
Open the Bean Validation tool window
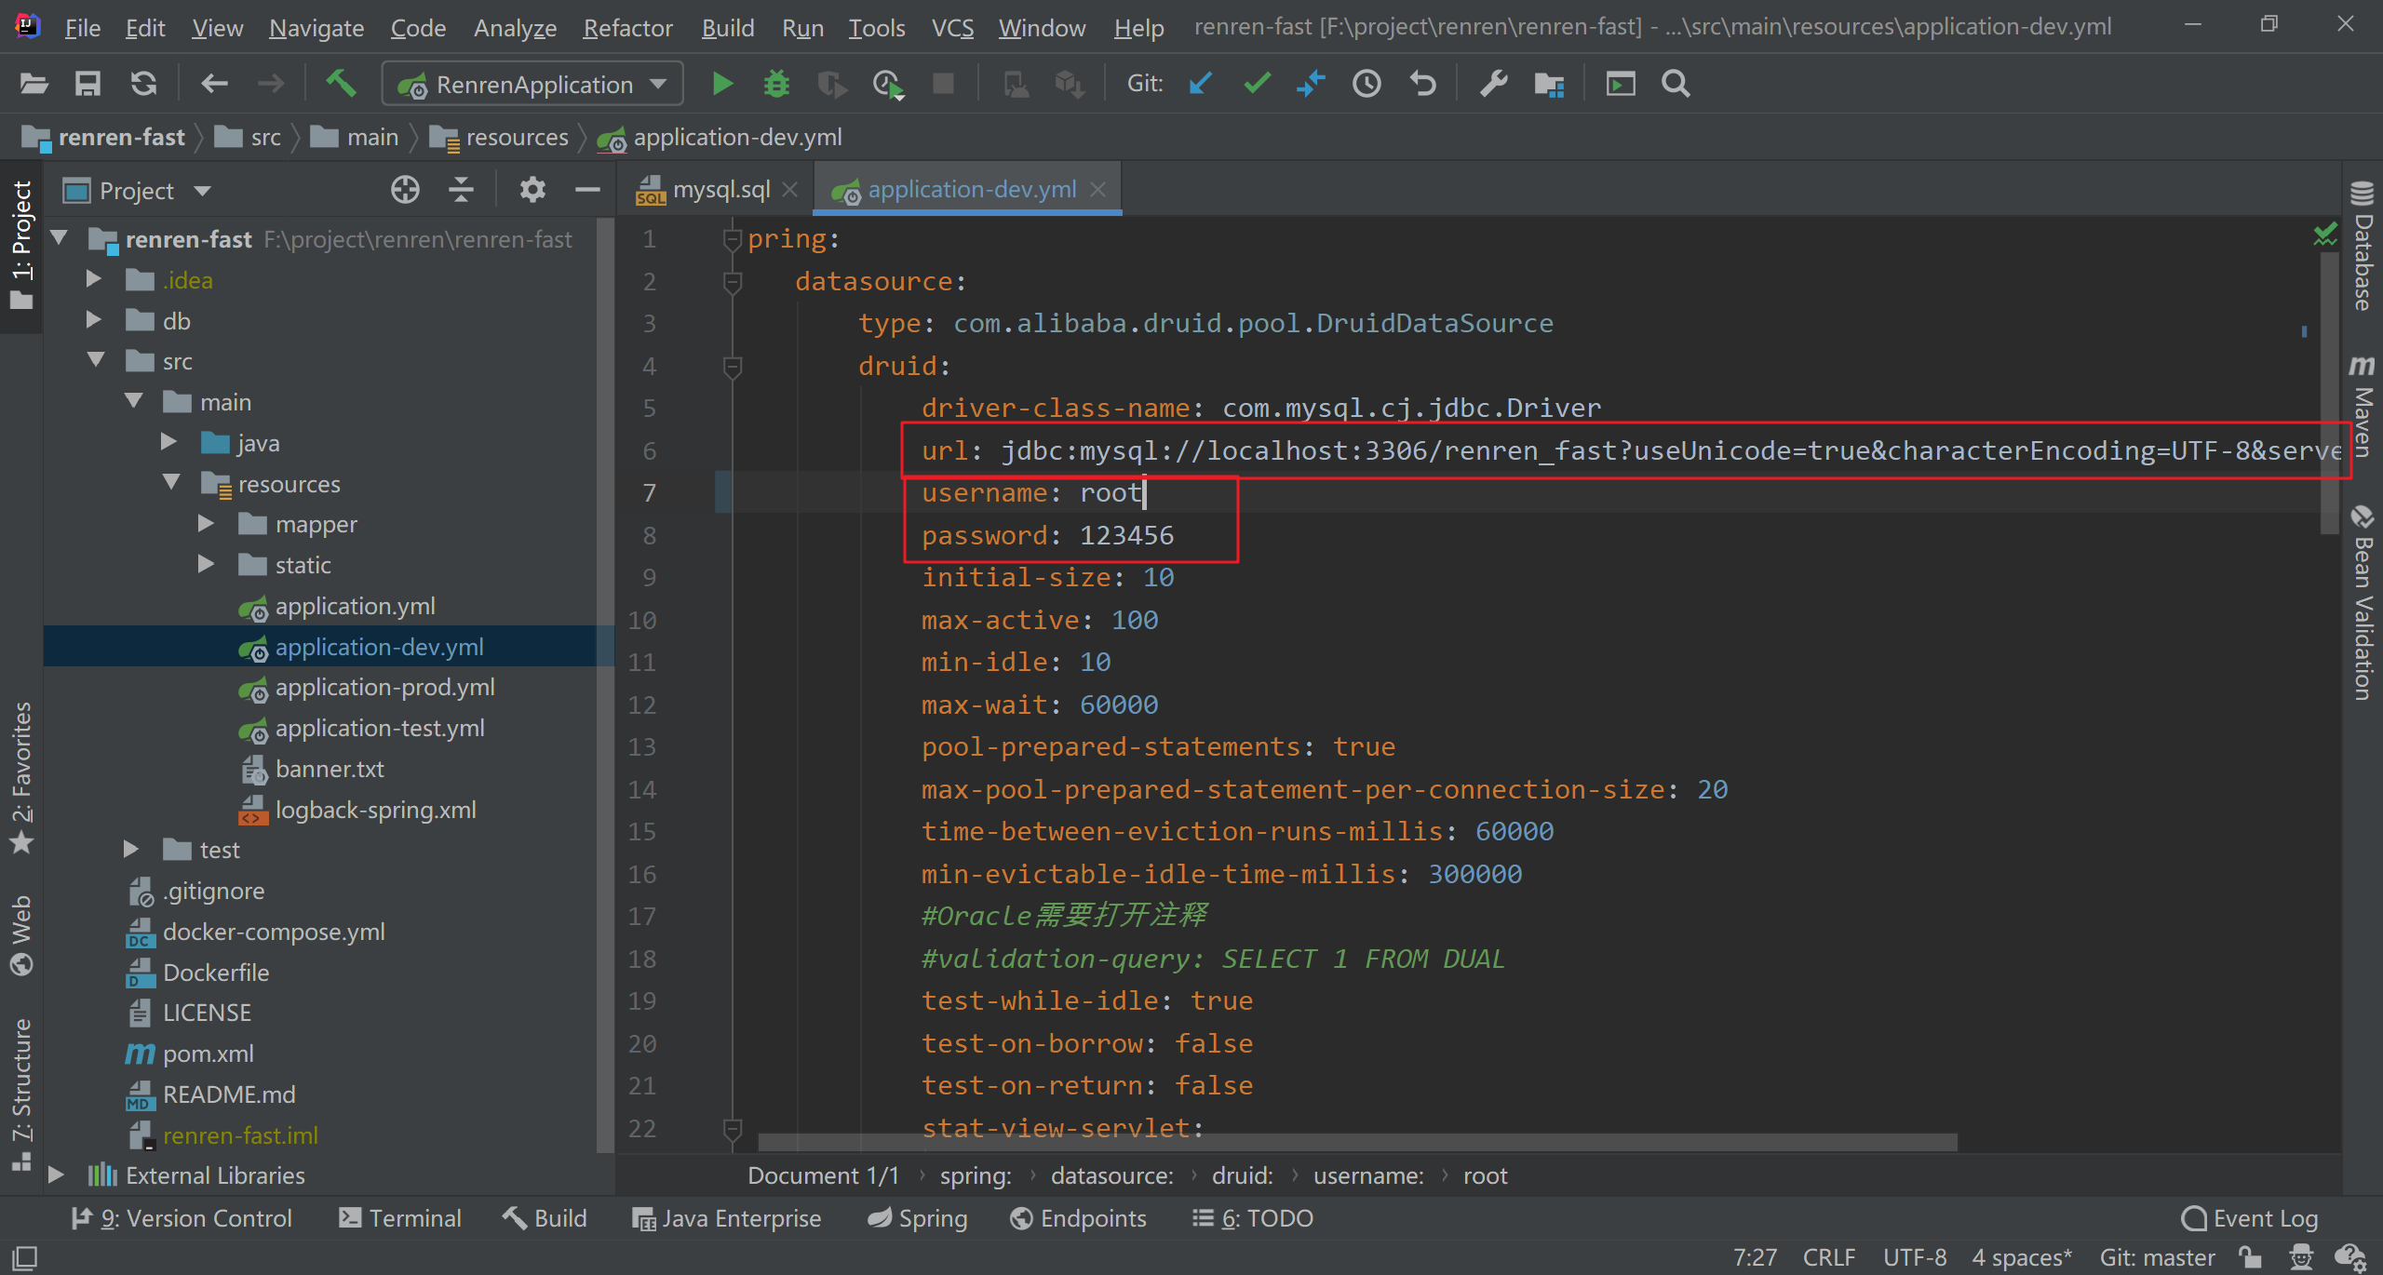click(2363, 603)
